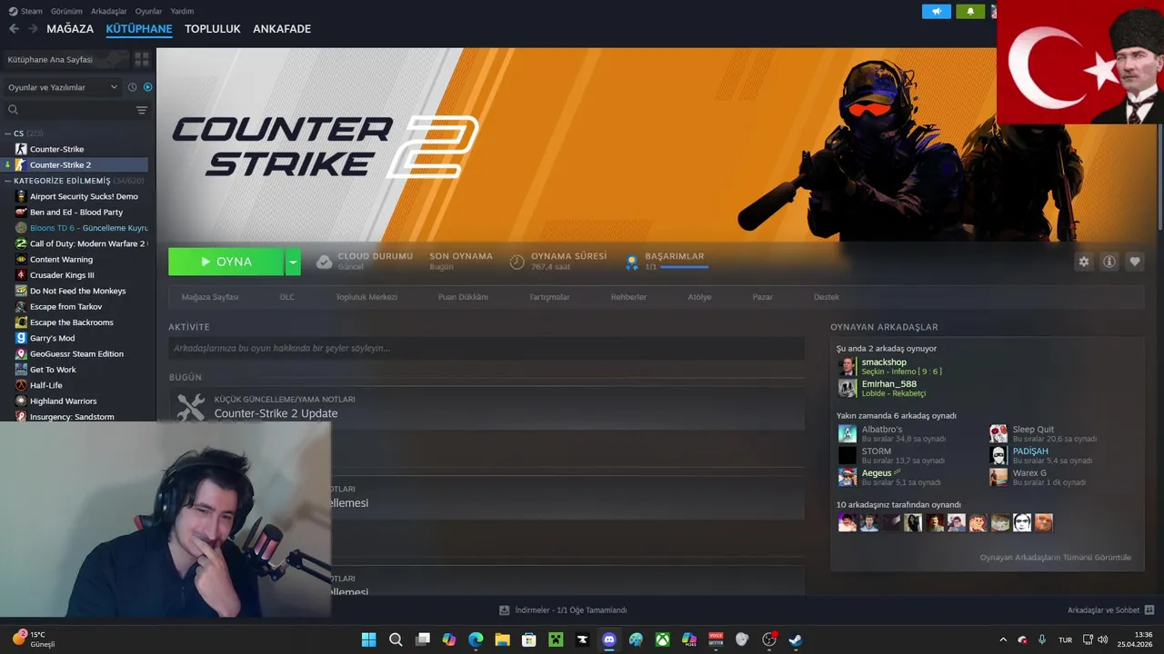This screenshot has height=654, width=1164.
Task: Click the Oynama Süresi clock icon
Action: point(517,262)
